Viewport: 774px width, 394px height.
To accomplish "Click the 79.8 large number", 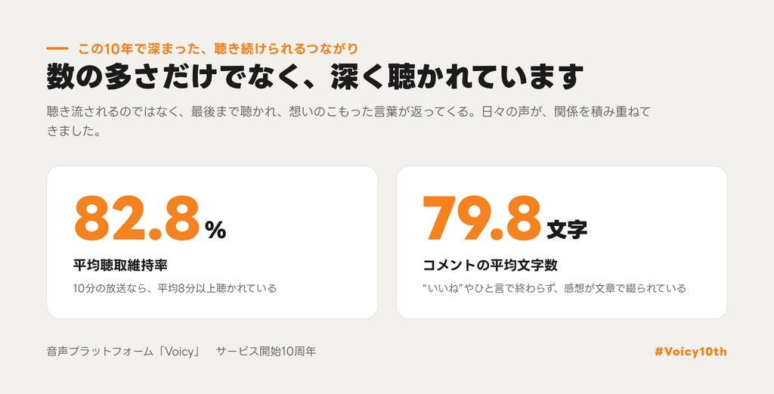I will point(482,219).
